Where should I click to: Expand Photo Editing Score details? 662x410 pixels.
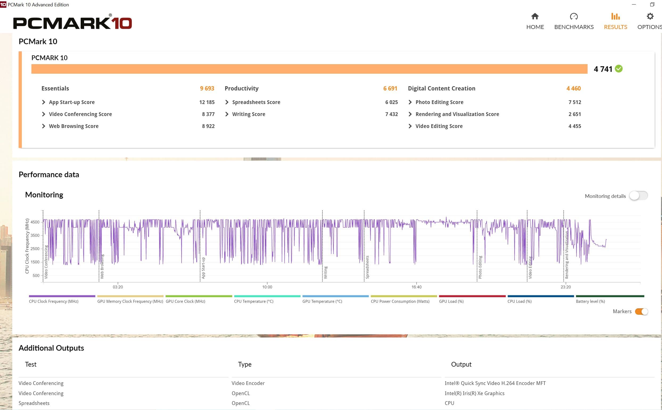coord(410,102)
